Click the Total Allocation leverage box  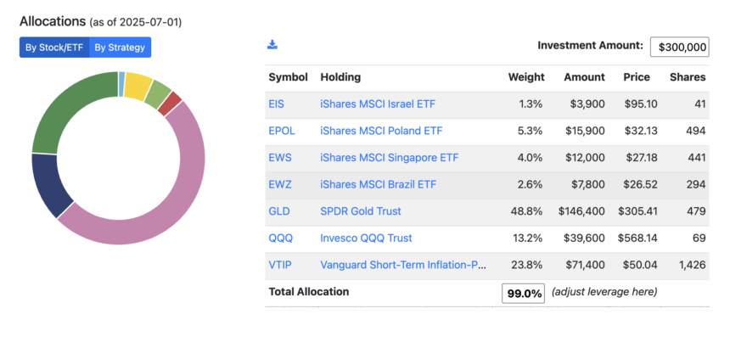point(523,294)
